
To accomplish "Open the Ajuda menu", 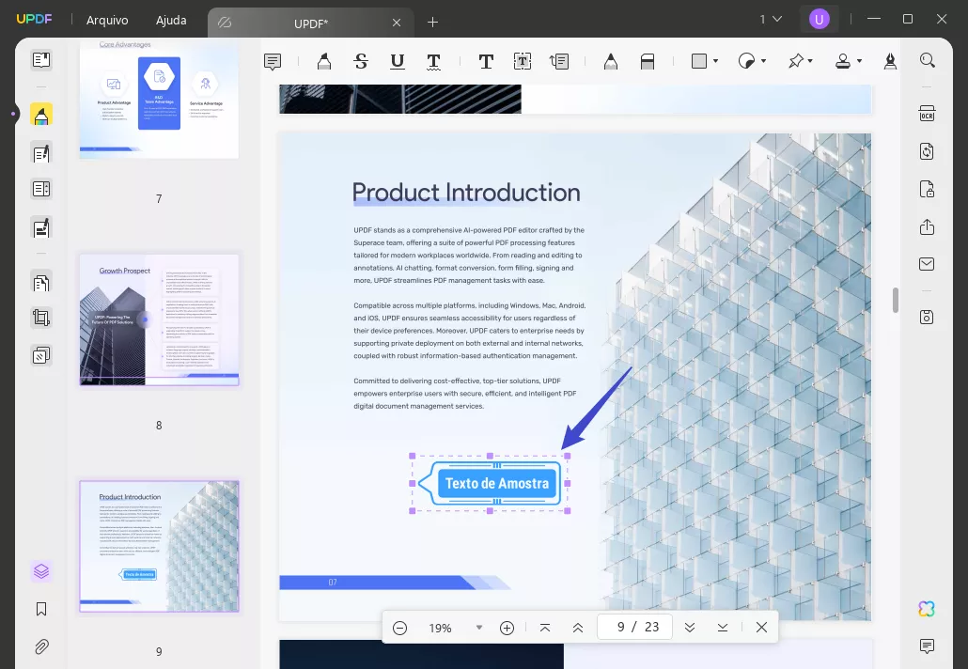I will [170, 20].
